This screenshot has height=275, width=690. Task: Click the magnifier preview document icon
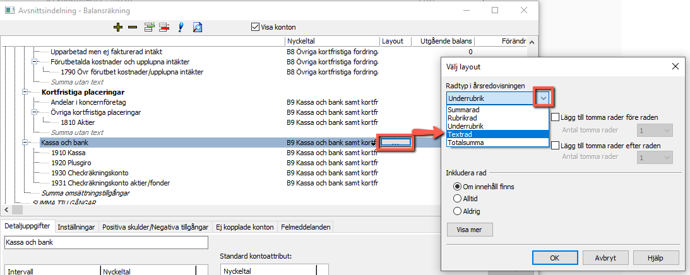(198, 27)
